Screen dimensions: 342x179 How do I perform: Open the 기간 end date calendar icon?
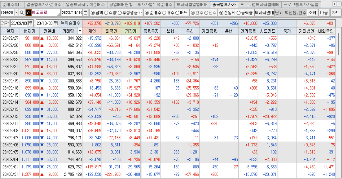(56, 23)
